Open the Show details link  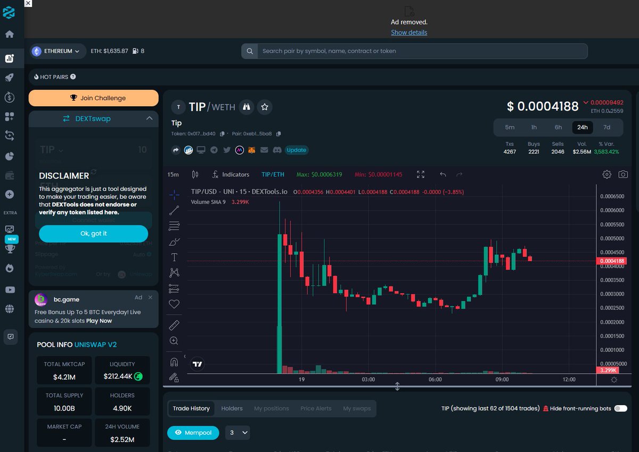409,33
